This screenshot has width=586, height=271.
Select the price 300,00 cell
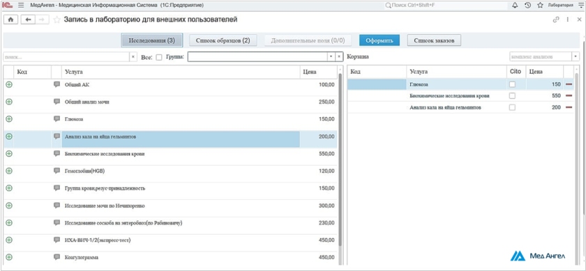click(x=318, y=206)
